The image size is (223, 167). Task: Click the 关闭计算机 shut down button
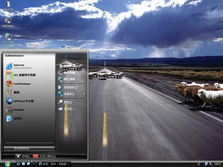pos(44,156)
